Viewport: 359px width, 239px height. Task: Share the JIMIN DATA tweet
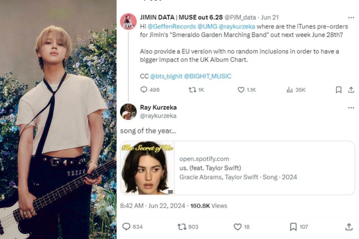click(351, 90)
